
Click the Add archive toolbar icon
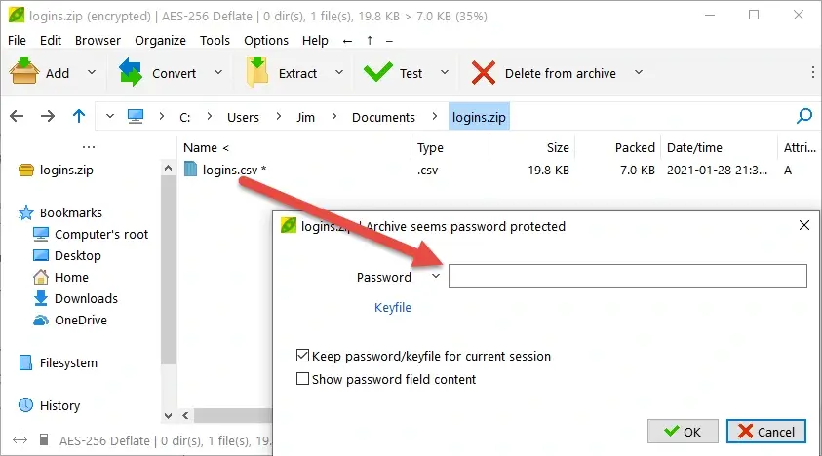[x=24, y=73]
